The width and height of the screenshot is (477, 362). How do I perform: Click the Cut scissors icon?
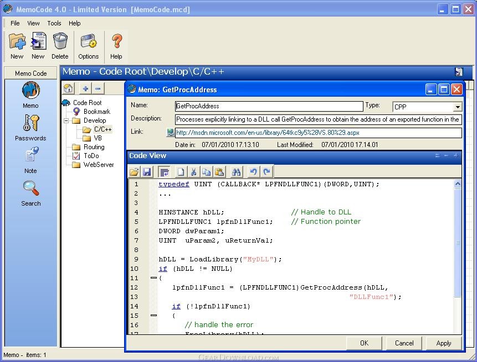193,172
